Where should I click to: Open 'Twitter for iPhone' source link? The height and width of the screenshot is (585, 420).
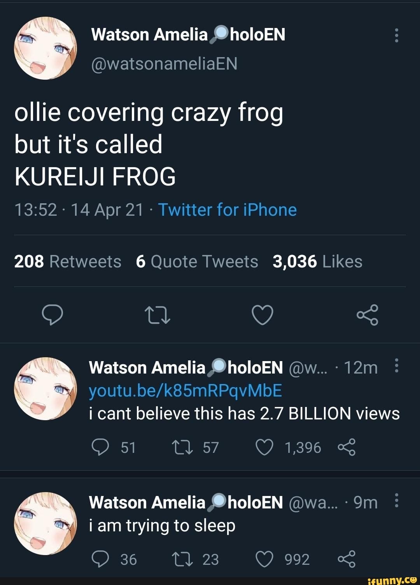tap(227, 210)
